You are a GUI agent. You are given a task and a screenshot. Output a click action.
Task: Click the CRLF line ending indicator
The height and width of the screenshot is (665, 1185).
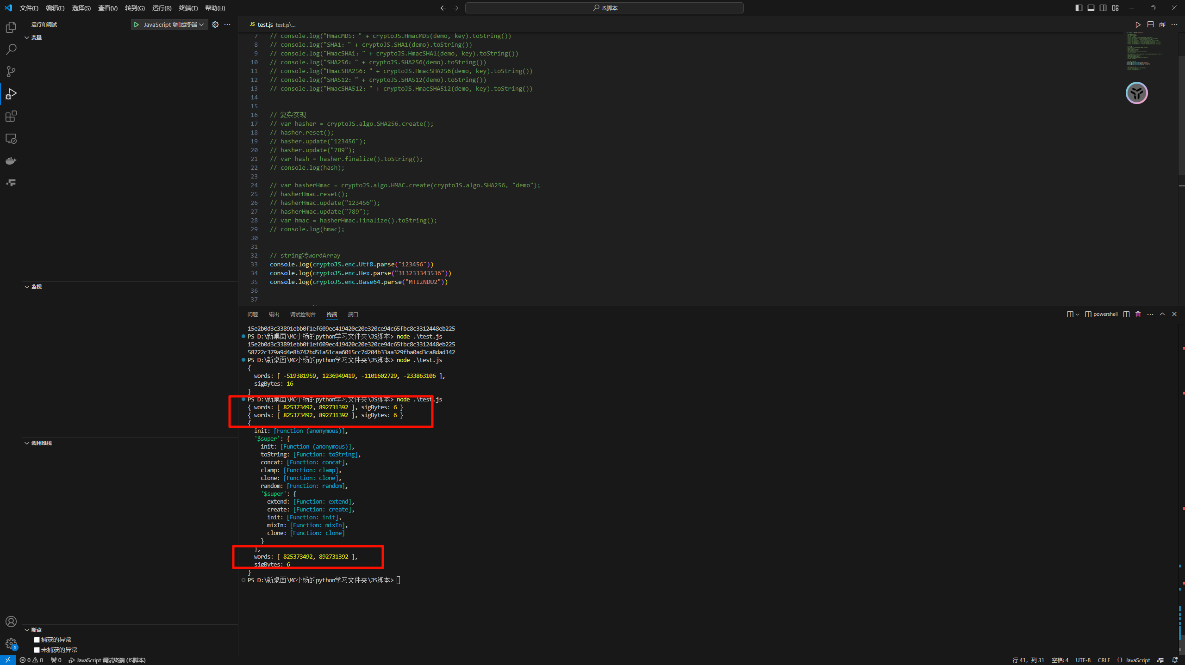(x=1104, y=660)
